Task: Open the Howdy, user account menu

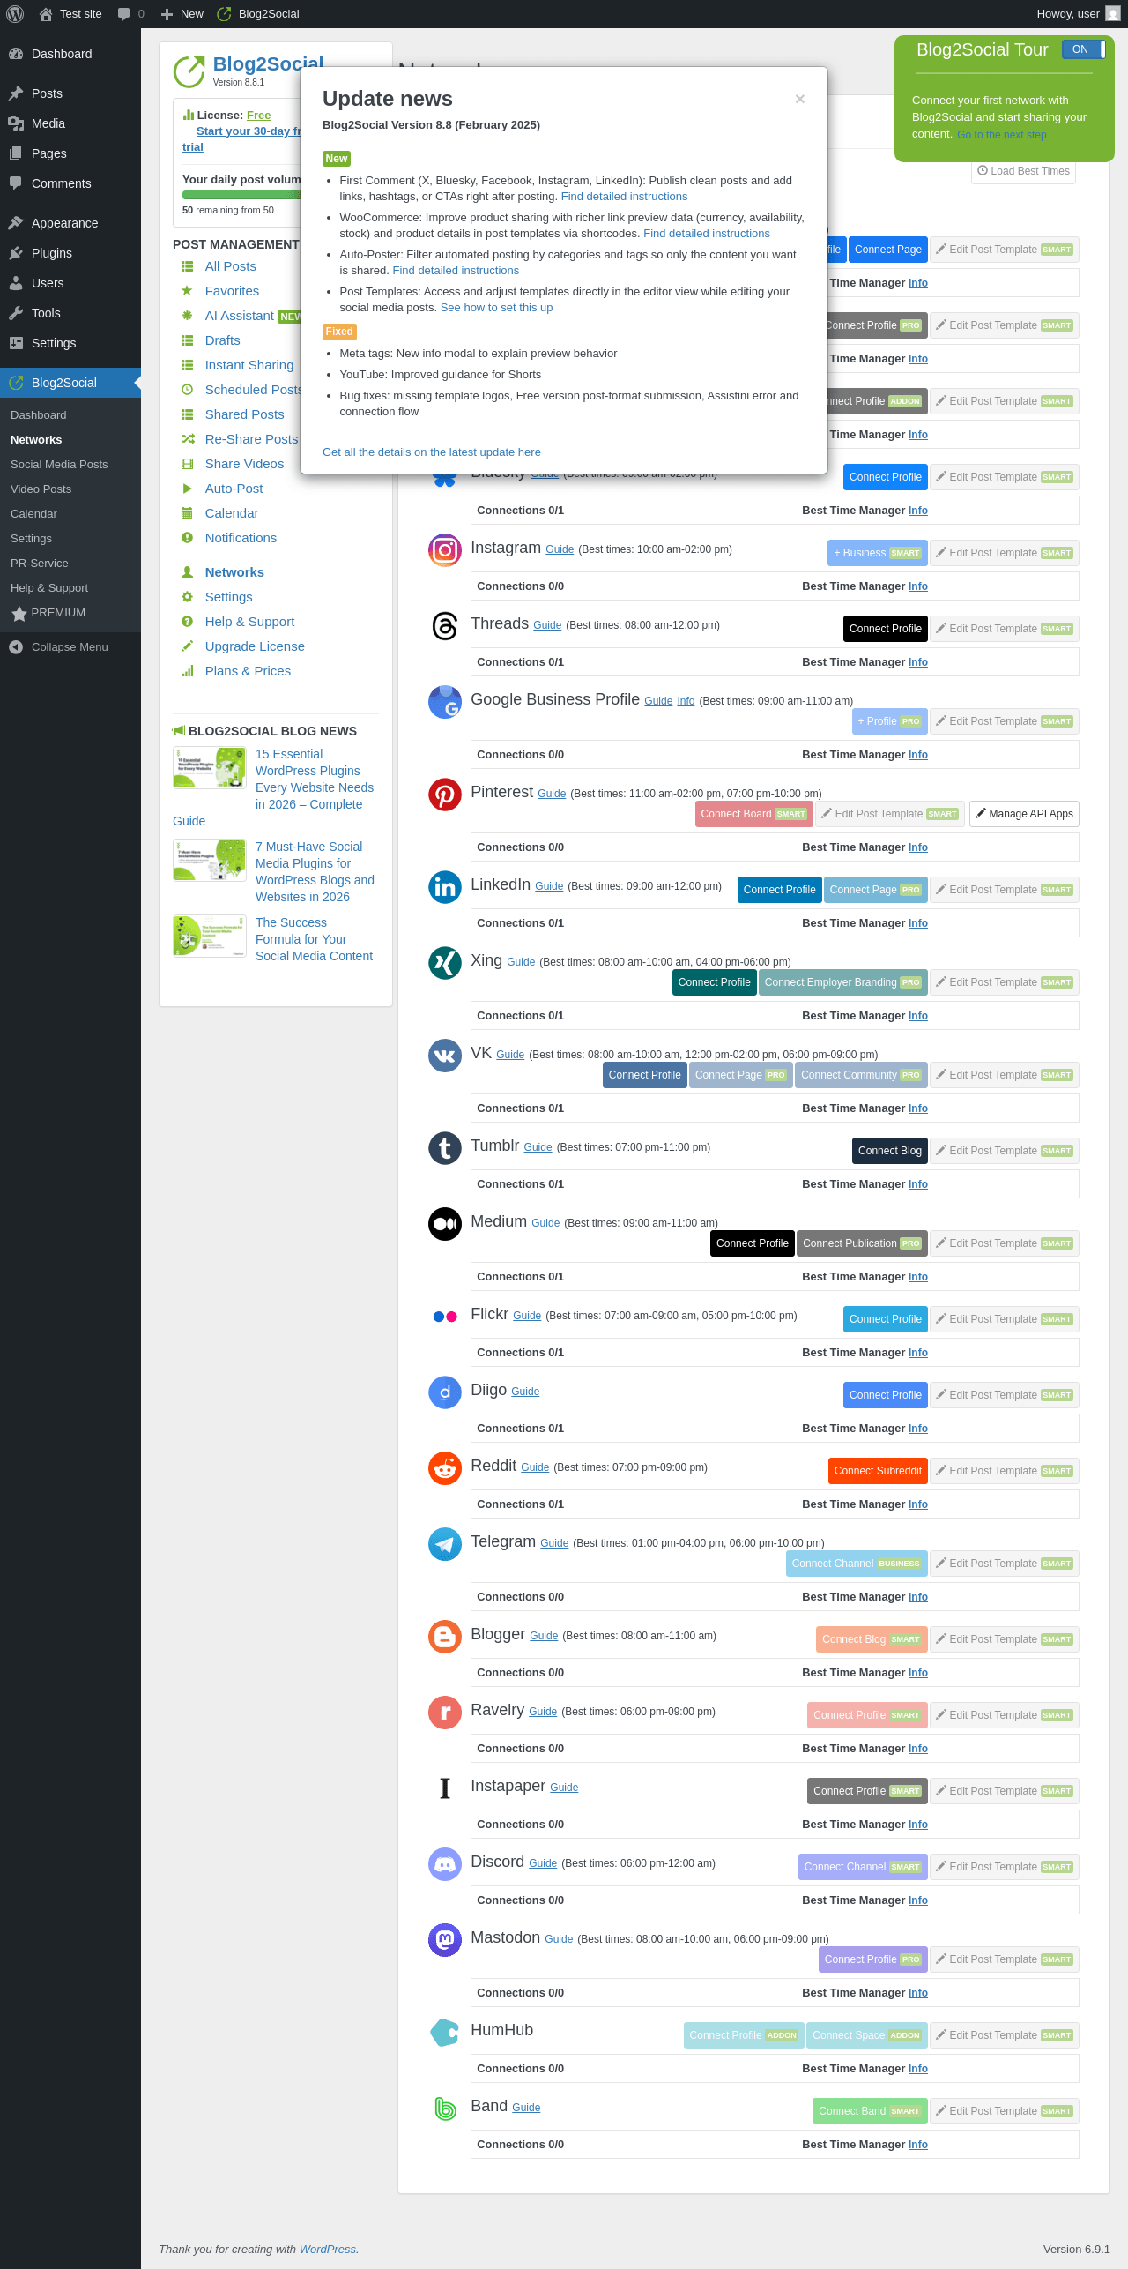Action: [x=1079, y=14]
